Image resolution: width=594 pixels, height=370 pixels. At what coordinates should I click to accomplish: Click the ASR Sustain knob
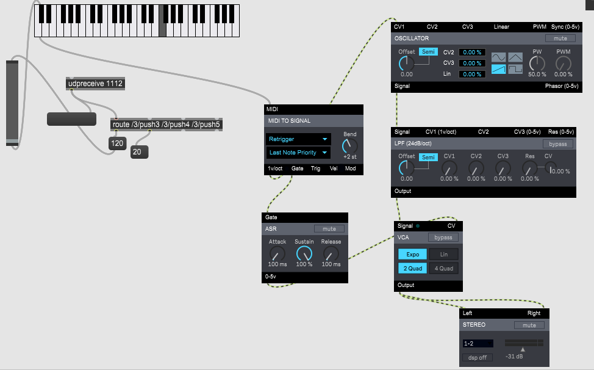(304, 253)
